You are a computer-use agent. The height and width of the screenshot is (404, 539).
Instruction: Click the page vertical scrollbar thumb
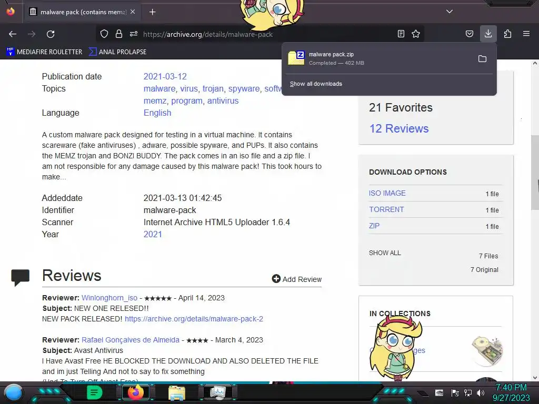[x=535, y=173]
